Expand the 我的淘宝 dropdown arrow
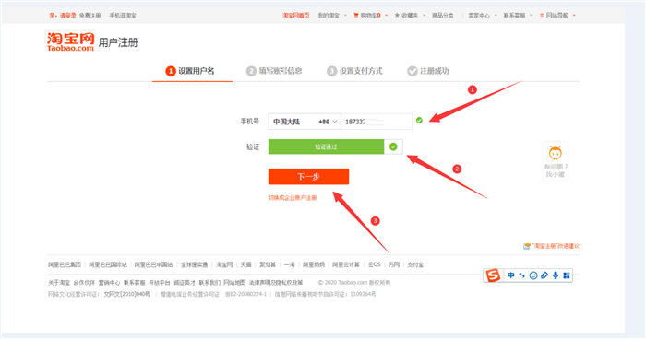 point(345,16)
